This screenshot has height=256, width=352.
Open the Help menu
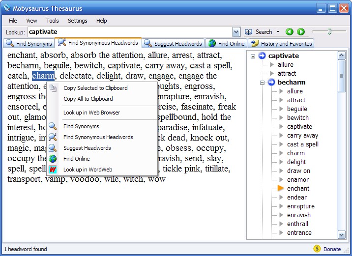(101, 21)
